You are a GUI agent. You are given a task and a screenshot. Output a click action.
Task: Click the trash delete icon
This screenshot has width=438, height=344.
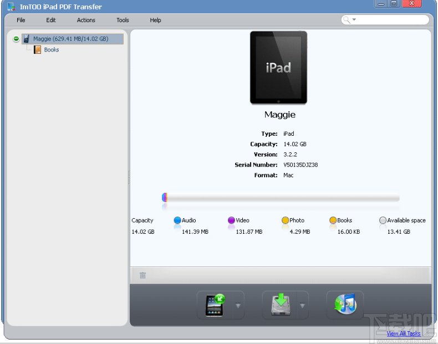point(142,275)
